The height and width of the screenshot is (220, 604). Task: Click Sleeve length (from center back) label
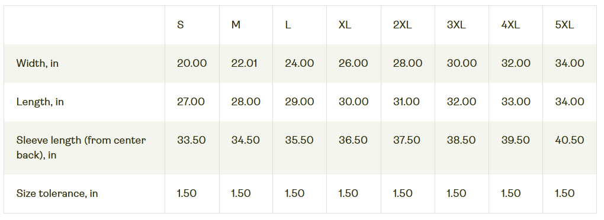81,148
